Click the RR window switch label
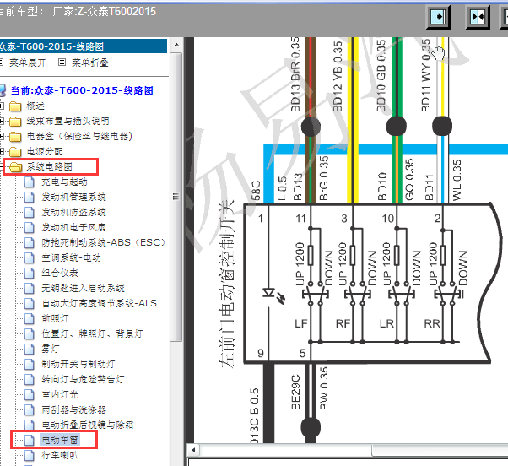Viewport: 508px width, 466px height. coord(432,323)
